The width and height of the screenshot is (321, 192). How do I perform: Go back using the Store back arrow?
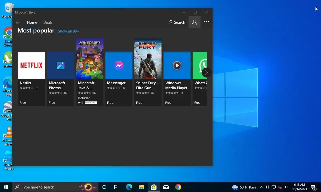[18, 22]
